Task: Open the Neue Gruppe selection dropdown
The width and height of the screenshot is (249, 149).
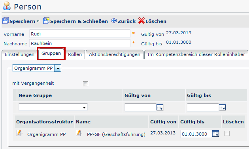Action: coord(53,107)
